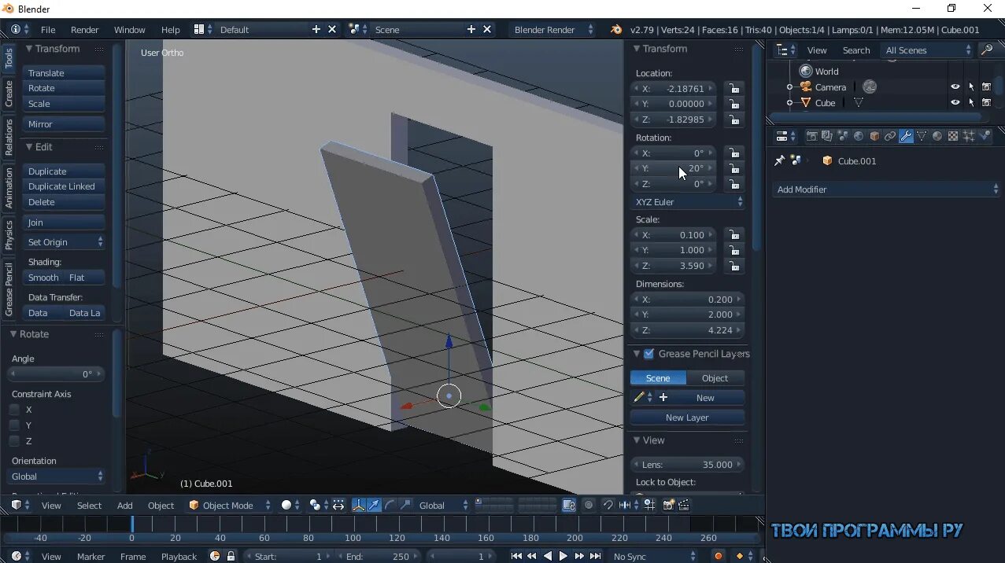Open the World properties tab icon

tap(859, 136)
